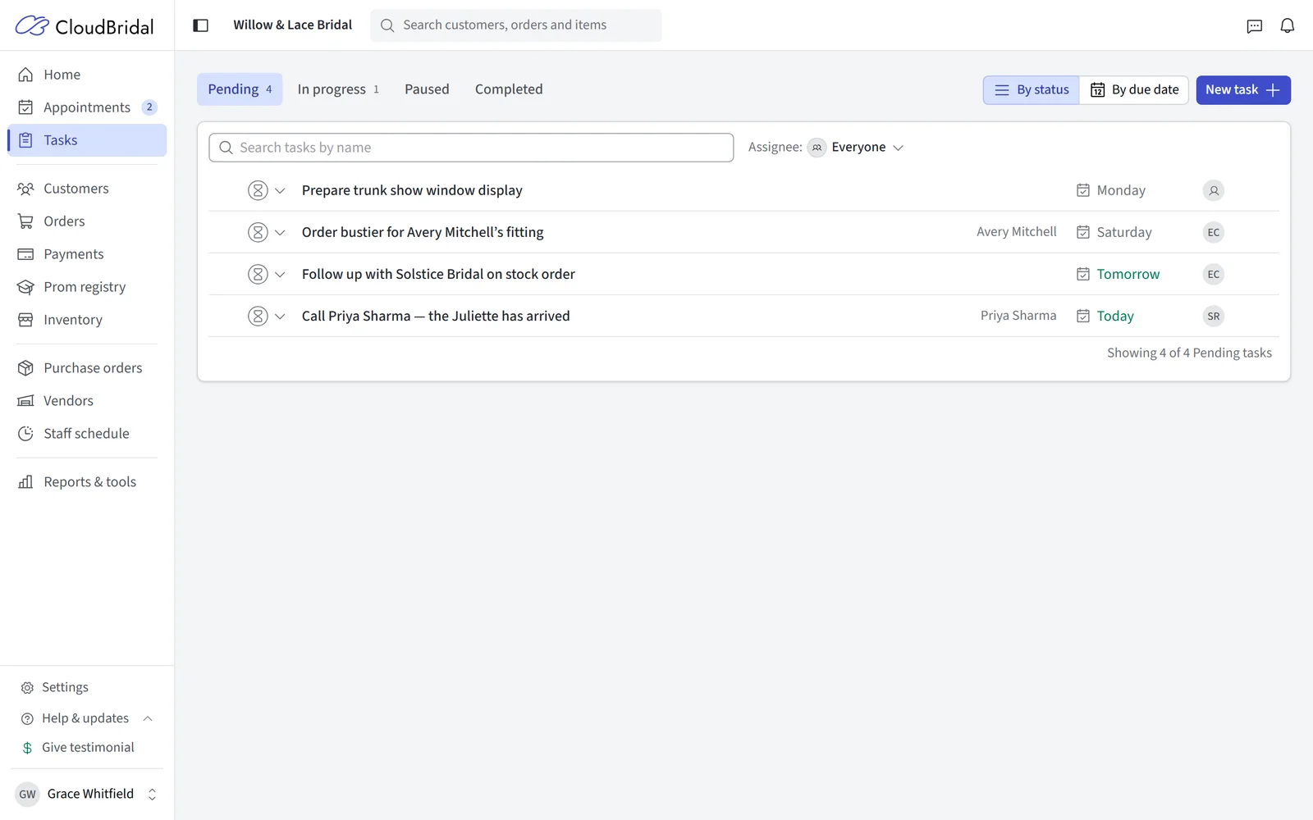Click the Help & updates question icon
Viewport: 1313px width, 820px height.
pos(27,718)
